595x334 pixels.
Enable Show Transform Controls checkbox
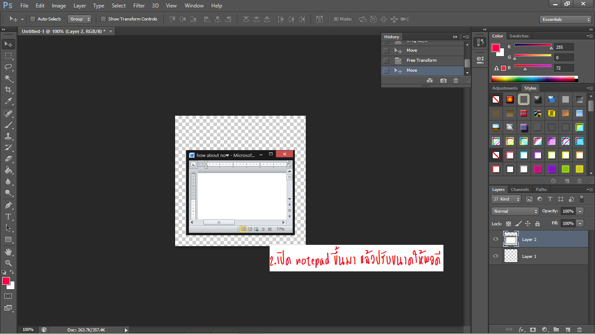103,19
